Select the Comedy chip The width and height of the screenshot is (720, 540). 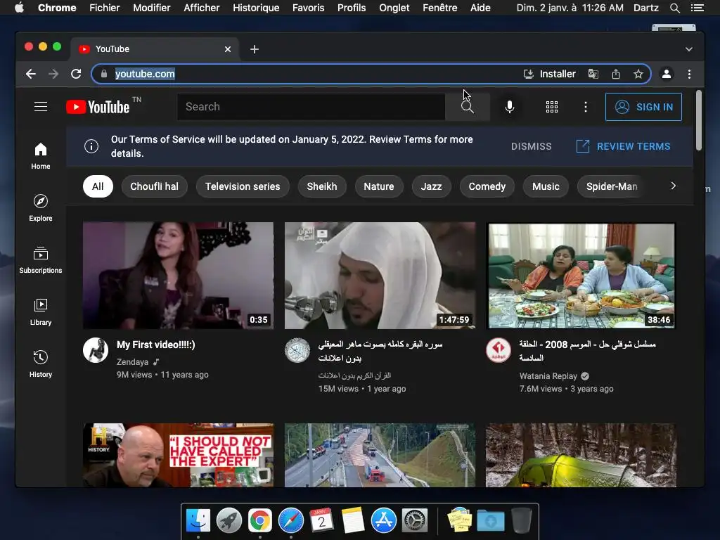(x=487, y=186)
